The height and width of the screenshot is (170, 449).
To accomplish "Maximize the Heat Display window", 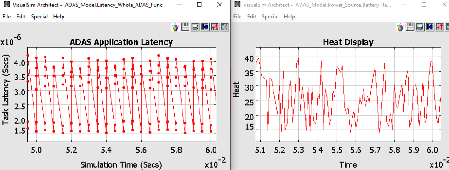I will 424,5.
